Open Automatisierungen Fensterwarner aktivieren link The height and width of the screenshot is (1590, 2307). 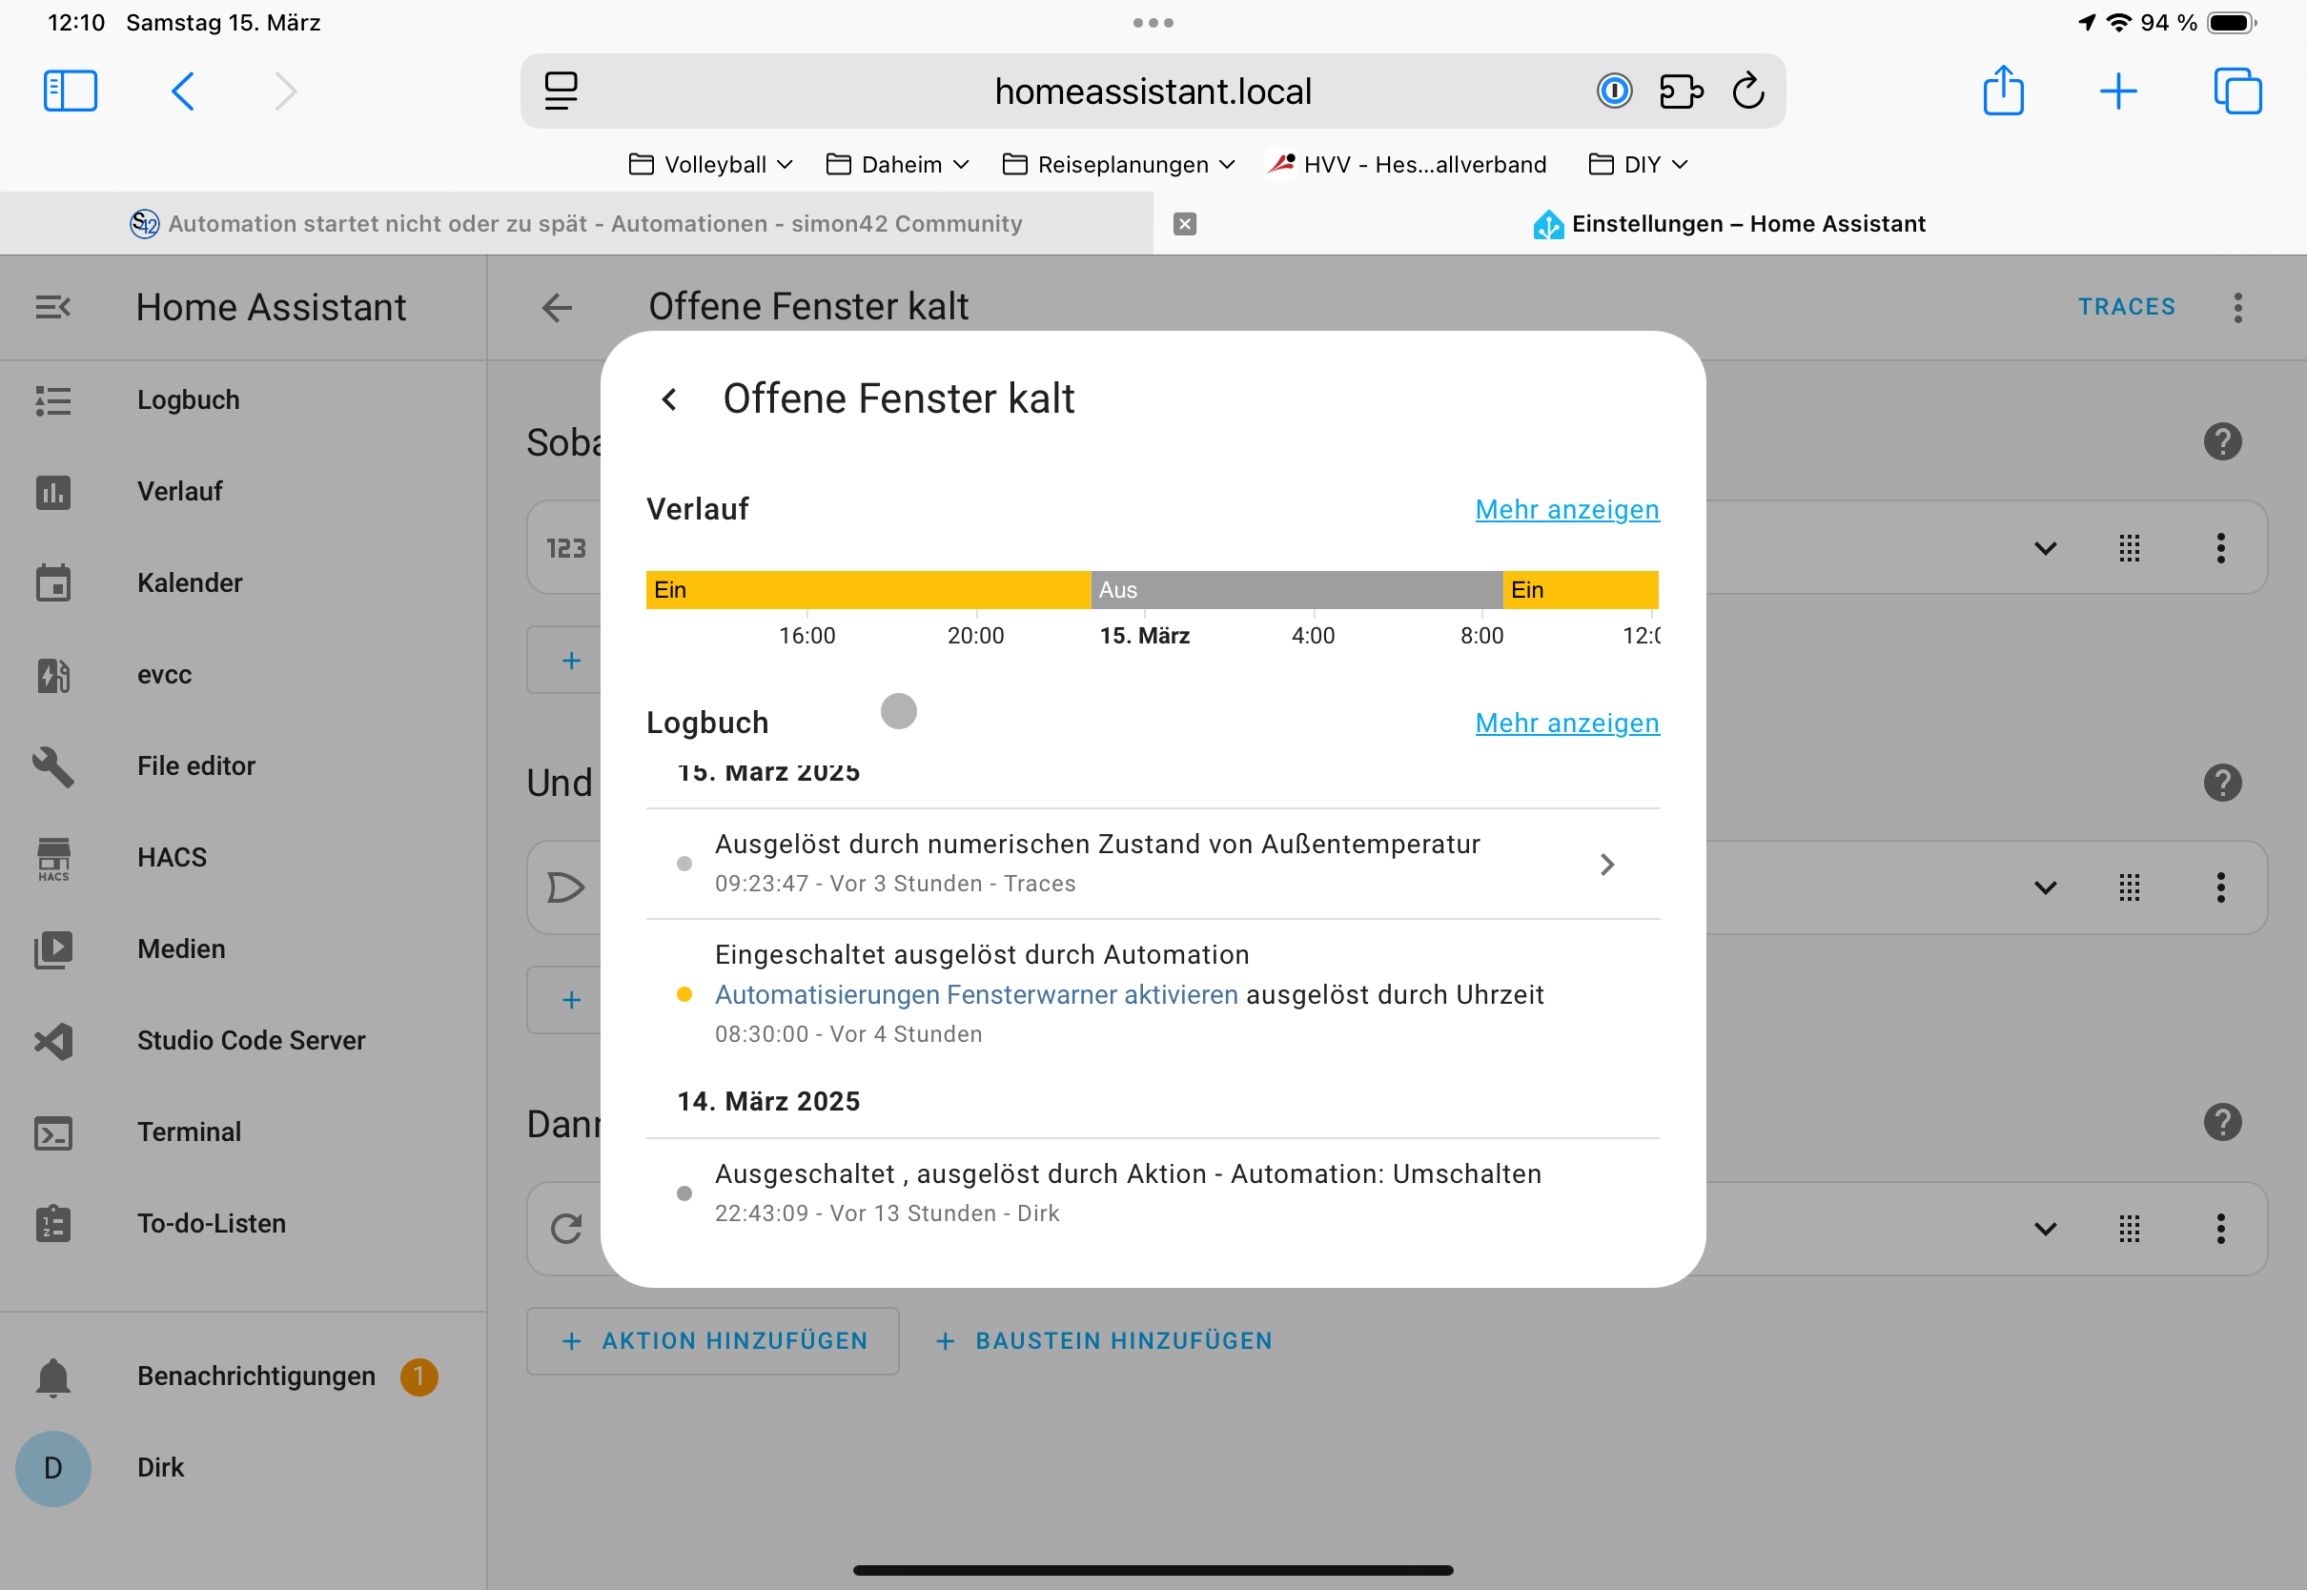tap(975, 995)
